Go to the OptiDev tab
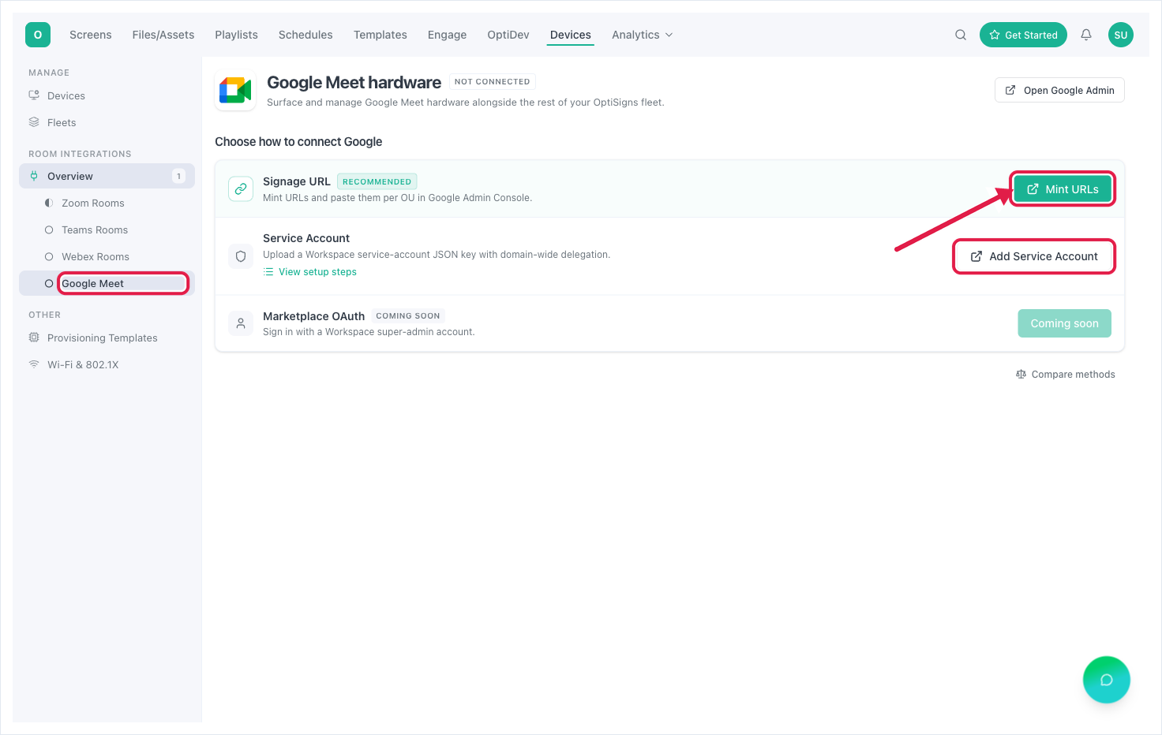Image resolution: width=1162 pixels, height=735 pixels. point(508,35)
